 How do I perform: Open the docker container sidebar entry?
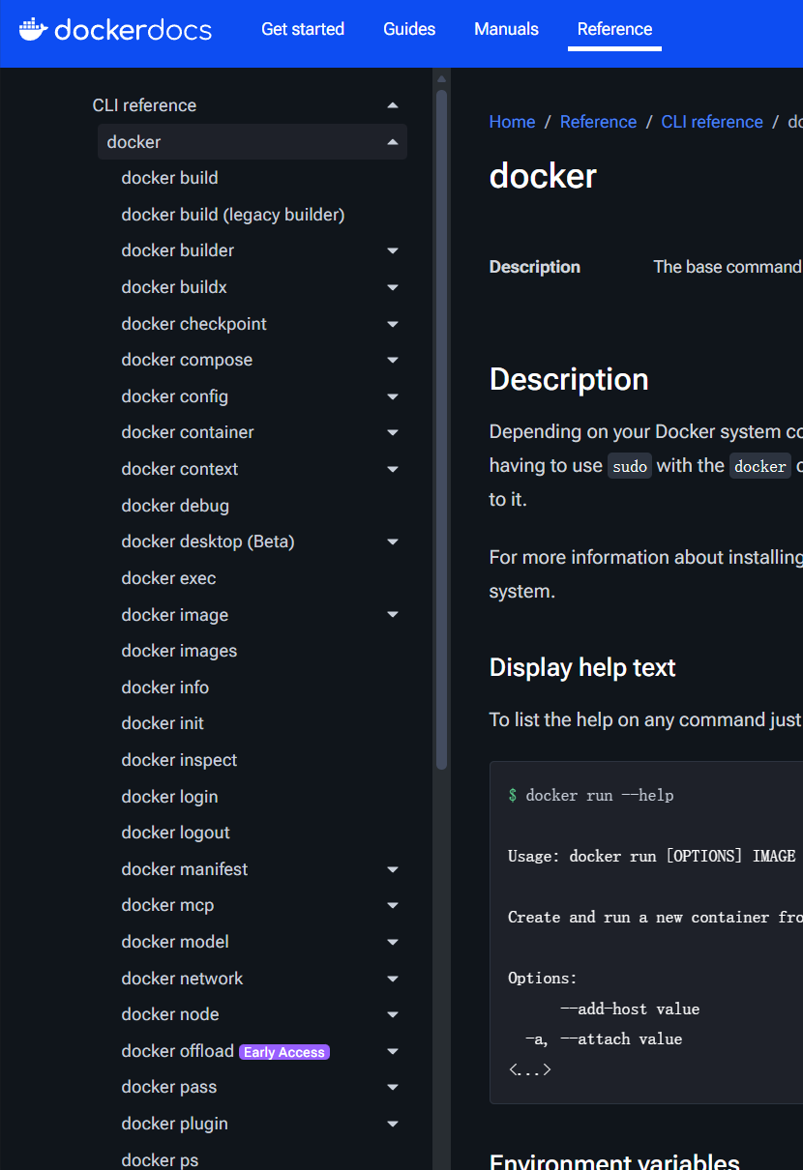(188, 432)
